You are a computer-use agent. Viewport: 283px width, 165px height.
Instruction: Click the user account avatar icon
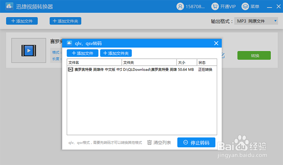pos(180,6)
